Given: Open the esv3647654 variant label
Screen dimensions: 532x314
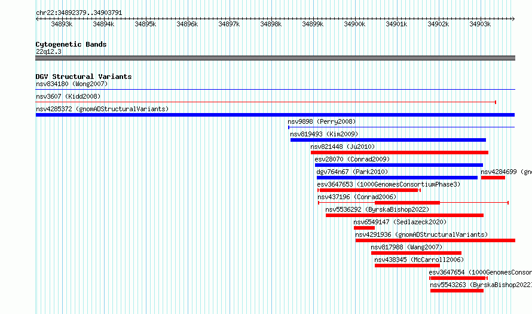Looking at the screenshot, I should [481, 272].
